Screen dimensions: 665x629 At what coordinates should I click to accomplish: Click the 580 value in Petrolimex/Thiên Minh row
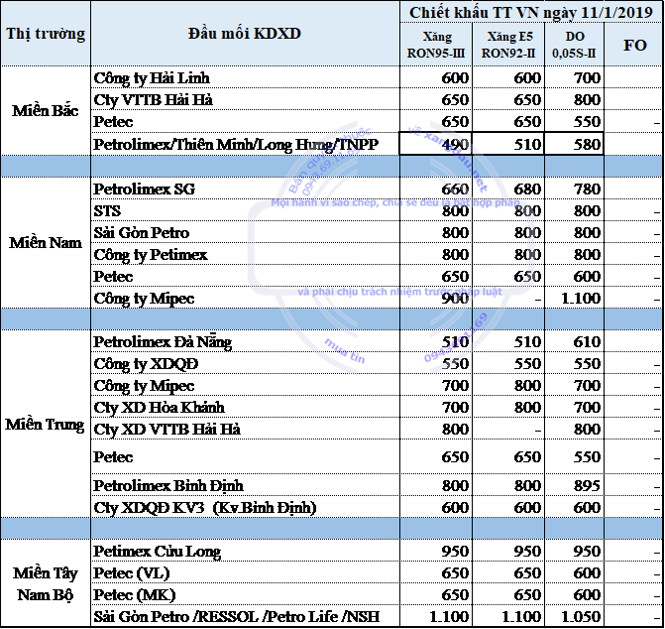pyautogui.click(x=574, y=144)
